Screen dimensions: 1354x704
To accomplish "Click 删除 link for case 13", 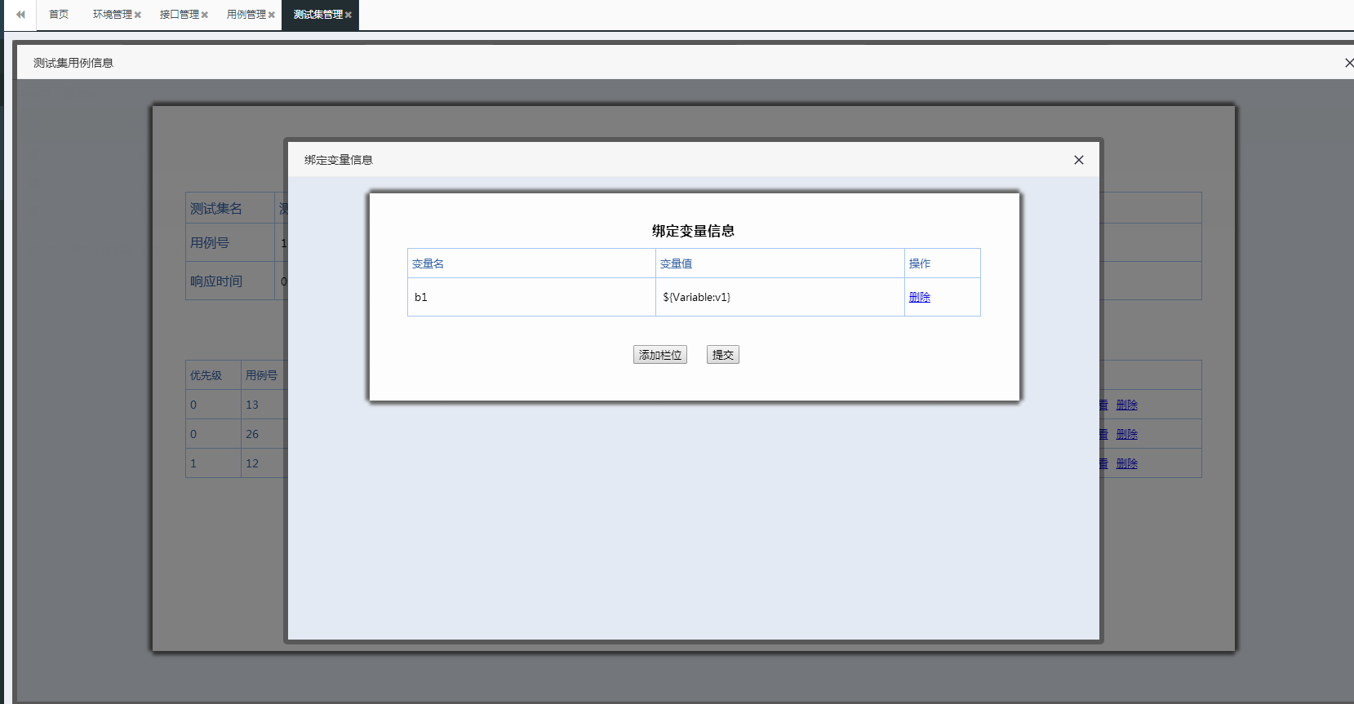I will [x=1127, y=405].
